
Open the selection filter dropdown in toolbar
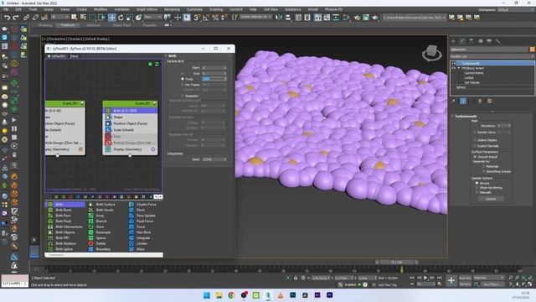(x=59, y=17)
